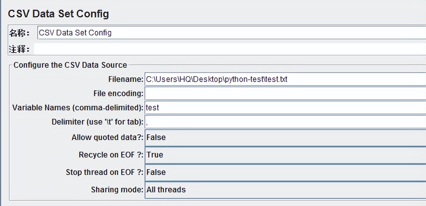Open the Sharing mode All threads dropdown
Viewport: 426px width, 206px height.
click(285, 190)
